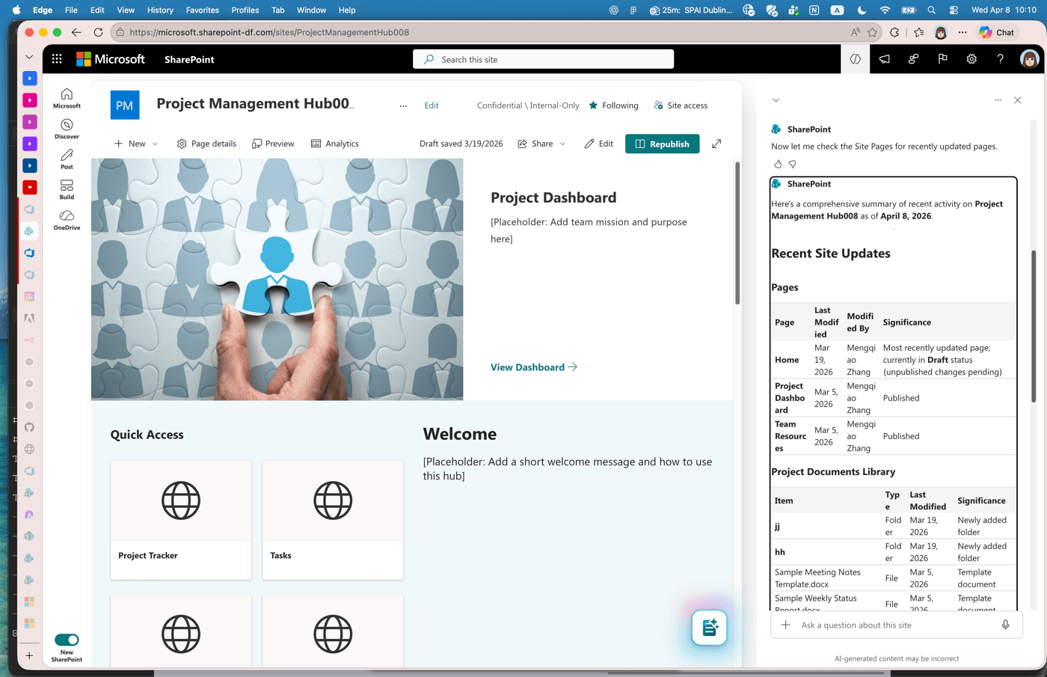This screenshot has height=677, width=1047.
Task: Open the Window menu in the menu bar
Action: (x=311, y=10)
